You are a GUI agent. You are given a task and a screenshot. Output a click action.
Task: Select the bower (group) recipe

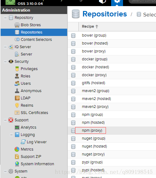pos(112,35)
